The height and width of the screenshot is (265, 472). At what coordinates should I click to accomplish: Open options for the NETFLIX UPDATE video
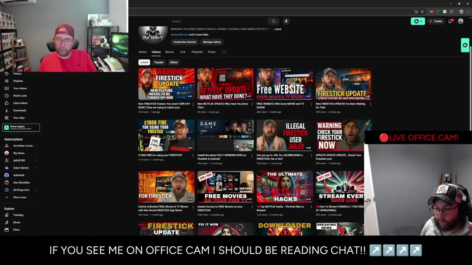pyautogui.click(x=252, y=104)
